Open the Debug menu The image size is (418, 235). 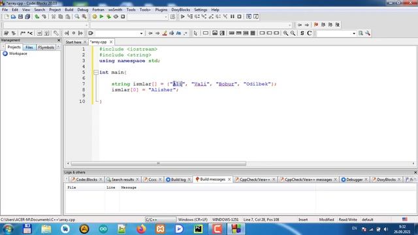83,10
